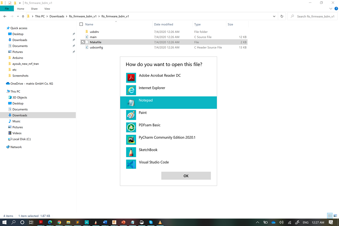Select Paint in the open-with dialog
Screen dimensions: 339x226
(168, 115)
